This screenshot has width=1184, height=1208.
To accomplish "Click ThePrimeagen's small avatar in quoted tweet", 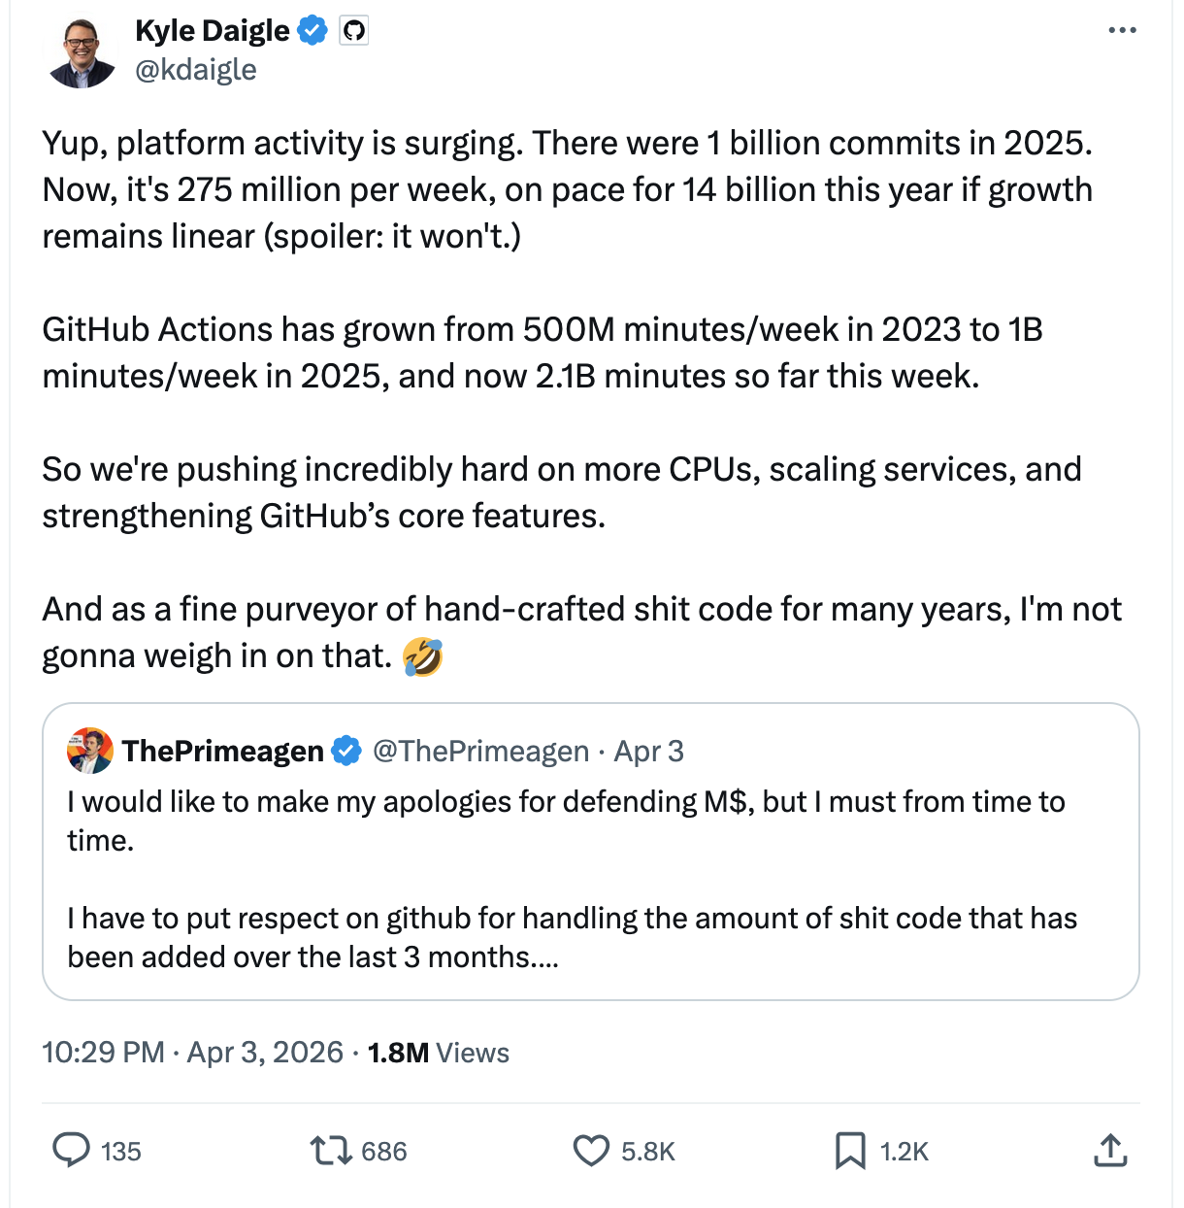I will 90,751.
